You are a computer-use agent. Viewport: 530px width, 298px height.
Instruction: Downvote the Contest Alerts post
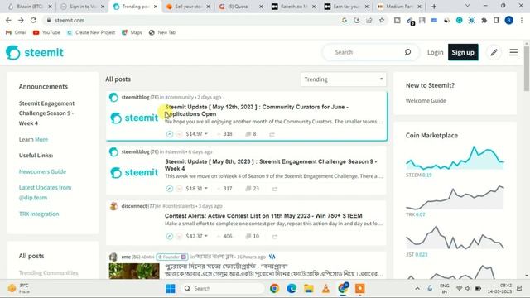(x=179, y=236)
